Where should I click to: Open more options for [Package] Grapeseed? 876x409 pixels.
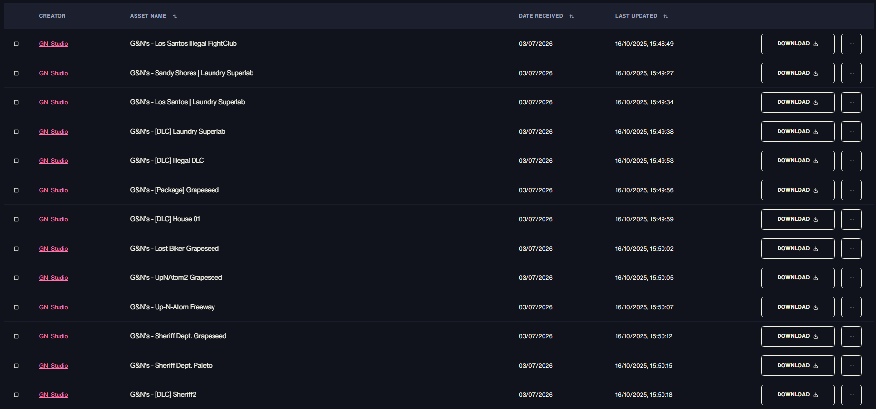point(852,190)
